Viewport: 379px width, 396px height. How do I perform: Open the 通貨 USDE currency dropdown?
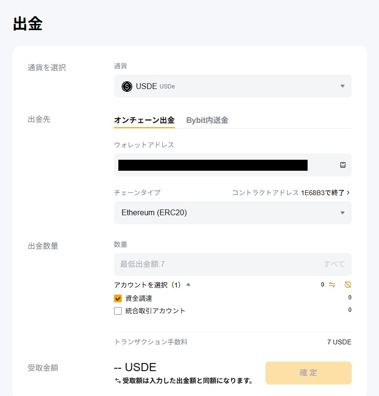pos(232,86)
